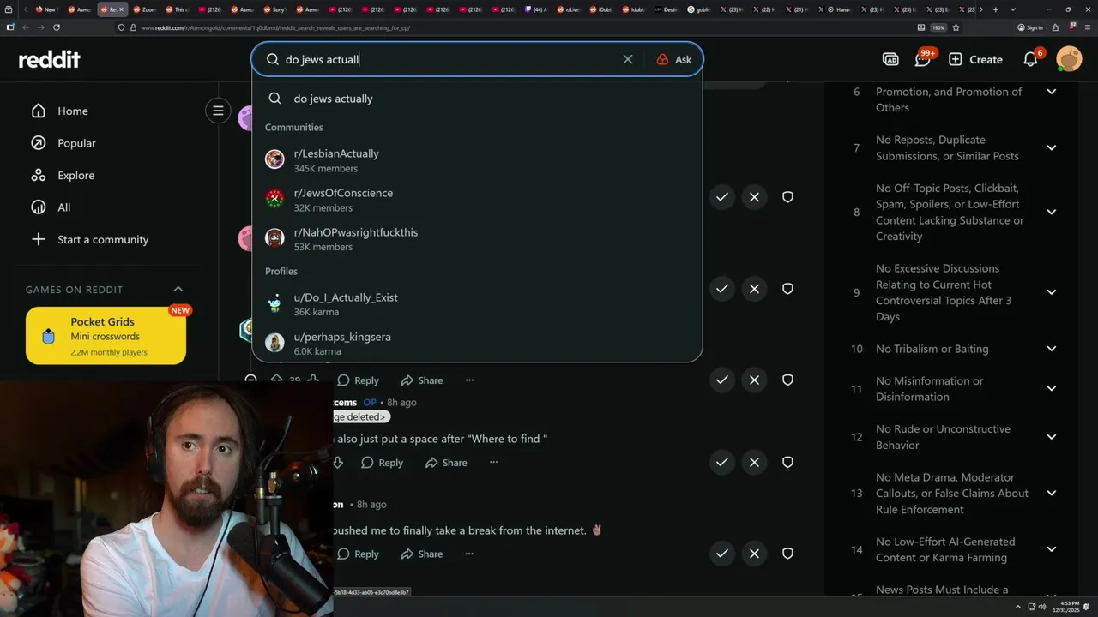Remove the 'take a break' comment
The width and height of the screenshot is (1098, 617).
point(754,554)
